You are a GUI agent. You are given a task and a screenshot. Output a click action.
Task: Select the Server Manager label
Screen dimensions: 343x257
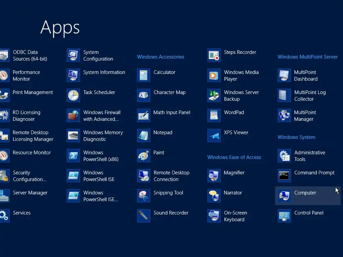tap(30, 193)
